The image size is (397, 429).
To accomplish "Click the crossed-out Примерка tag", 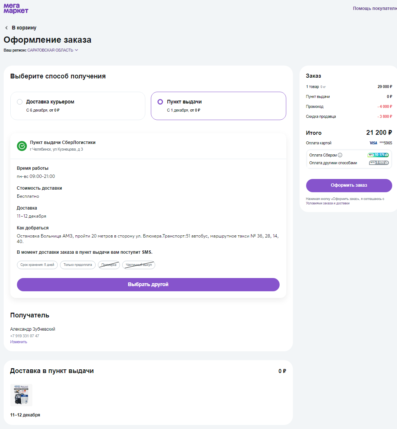I will [x=109, y=265].
